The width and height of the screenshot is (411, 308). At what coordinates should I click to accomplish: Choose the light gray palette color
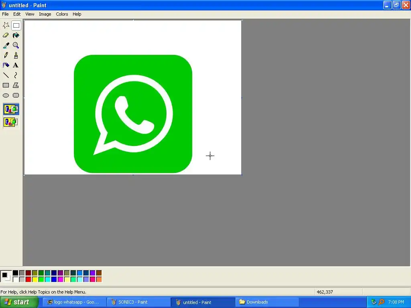click(x=22, y=280)
